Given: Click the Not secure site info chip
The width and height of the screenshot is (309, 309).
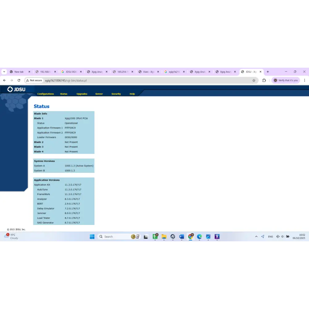Looking at the screenshot, I should point(34,80).
